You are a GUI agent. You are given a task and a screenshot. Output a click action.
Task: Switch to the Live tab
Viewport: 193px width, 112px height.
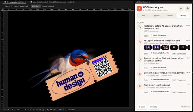tap(144, 16)
